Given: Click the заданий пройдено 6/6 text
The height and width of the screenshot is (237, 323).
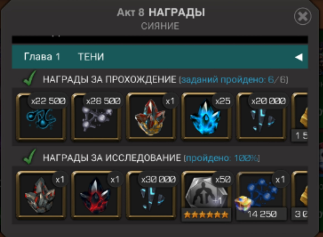Looking at the screenshot, I should tap(234, 80).
